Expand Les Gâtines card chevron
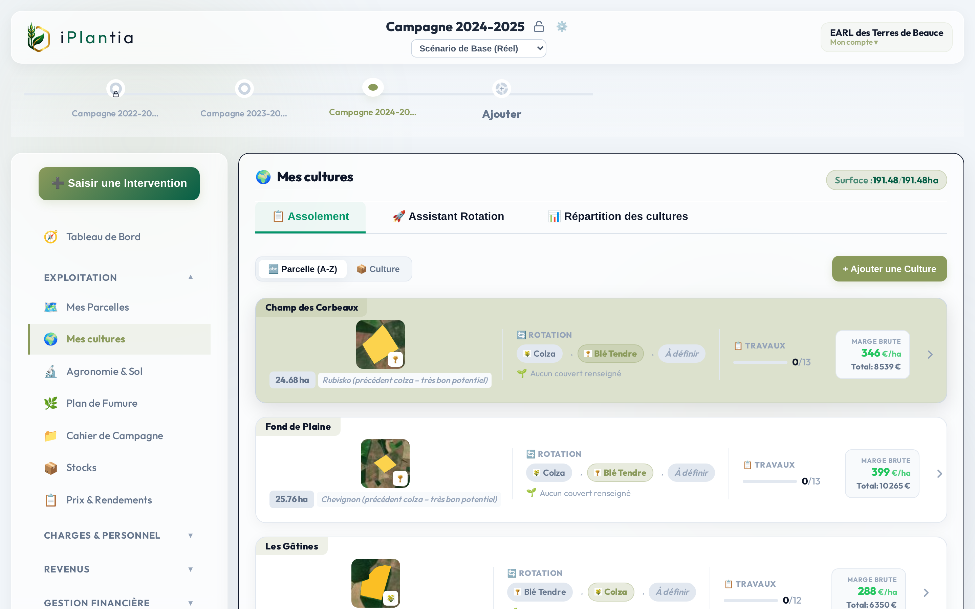 pyautogui.click(x=926, y=592)
